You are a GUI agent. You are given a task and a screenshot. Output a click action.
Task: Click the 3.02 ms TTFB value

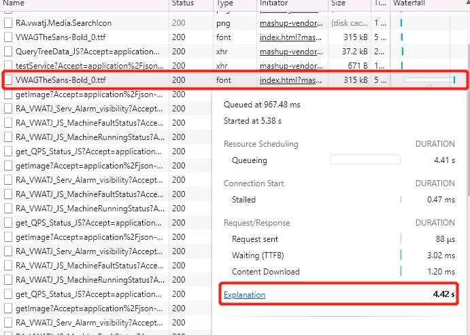click(441, 255)
